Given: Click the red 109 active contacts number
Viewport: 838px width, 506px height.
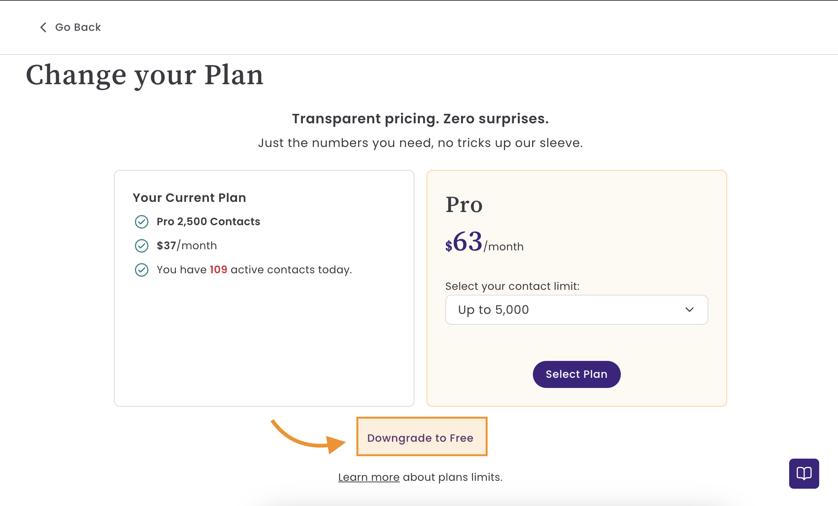Looking at the screenshot, I should [218, 270].
